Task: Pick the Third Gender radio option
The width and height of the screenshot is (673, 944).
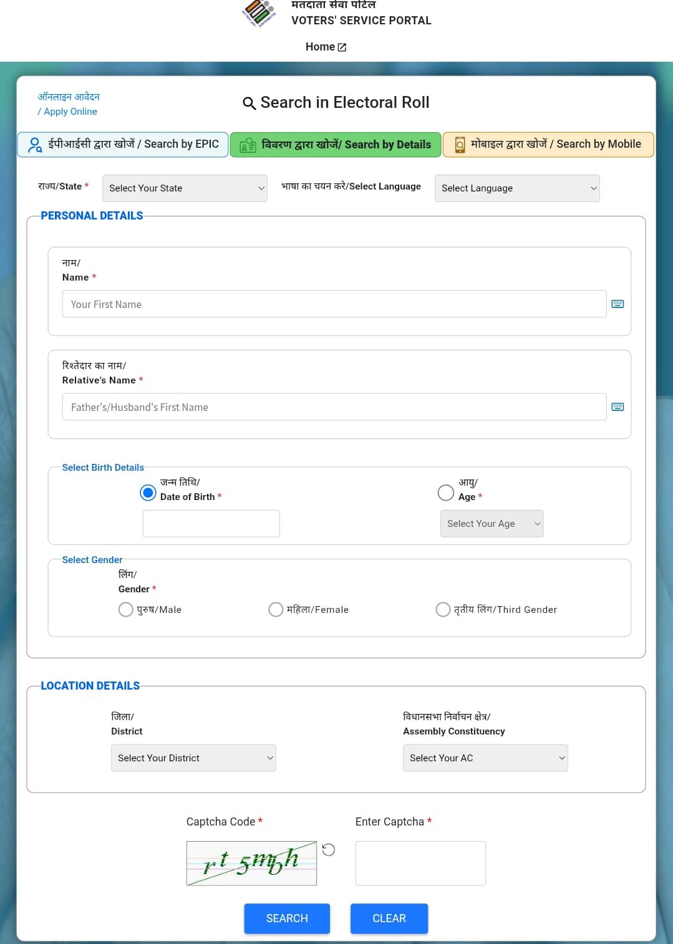Action: coord(443,609)
